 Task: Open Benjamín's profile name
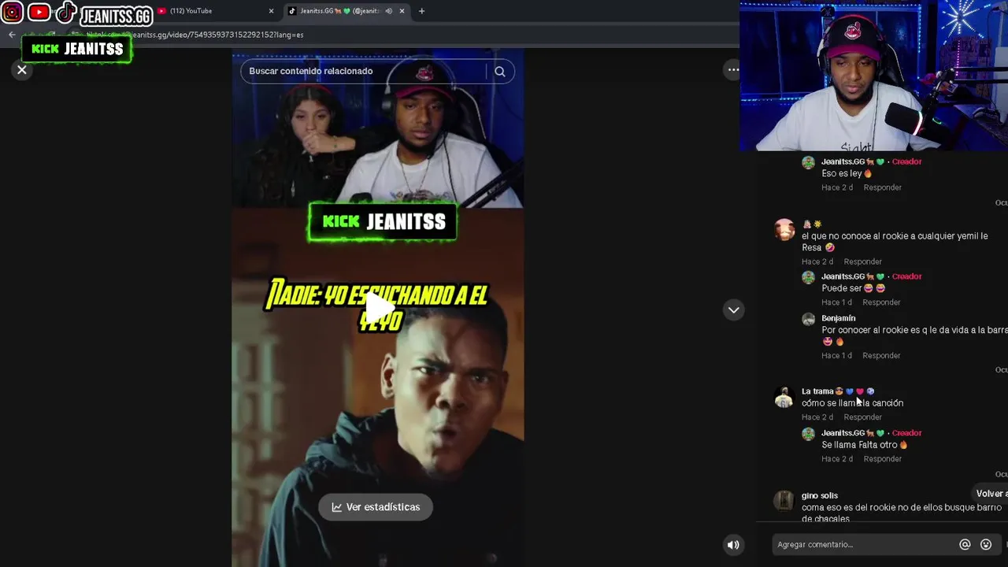(838, 318)
